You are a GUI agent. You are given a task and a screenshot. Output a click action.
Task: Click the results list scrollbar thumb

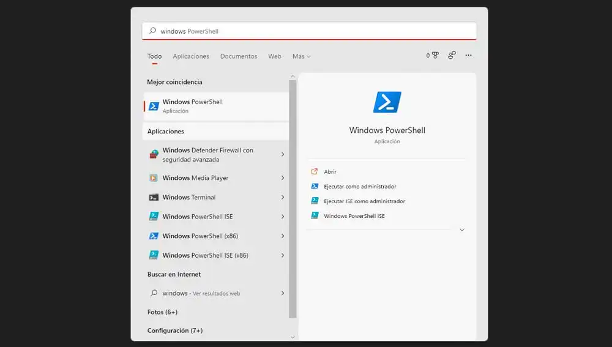pyautogui.click(x=293, y=199)
